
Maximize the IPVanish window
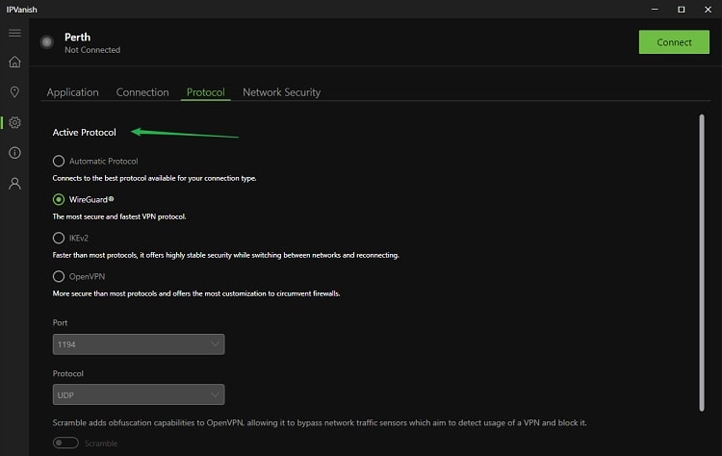click(x=681, y=10)
